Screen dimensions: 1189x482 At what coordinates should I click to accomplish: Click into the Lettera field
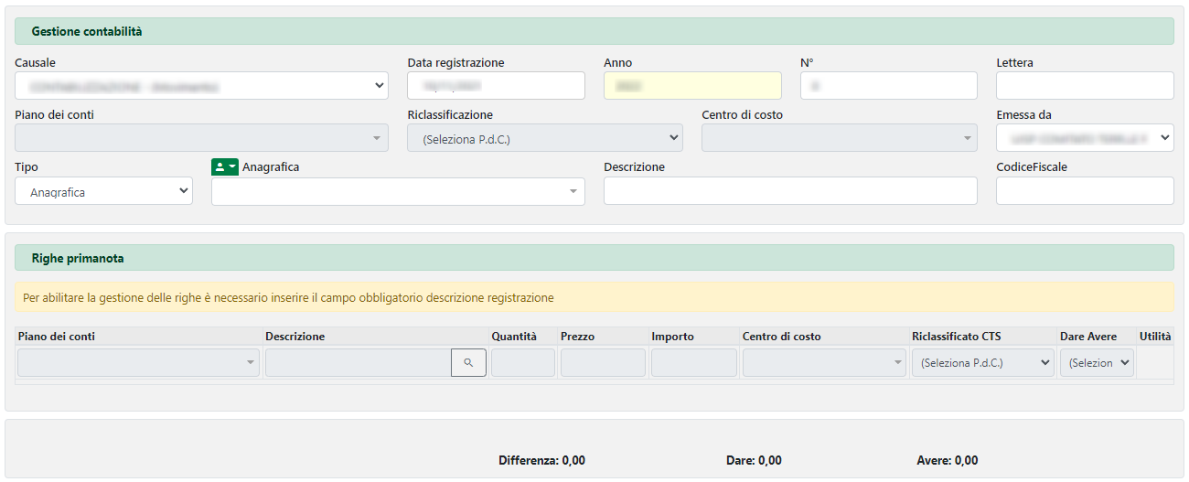tap(1084, 86)
